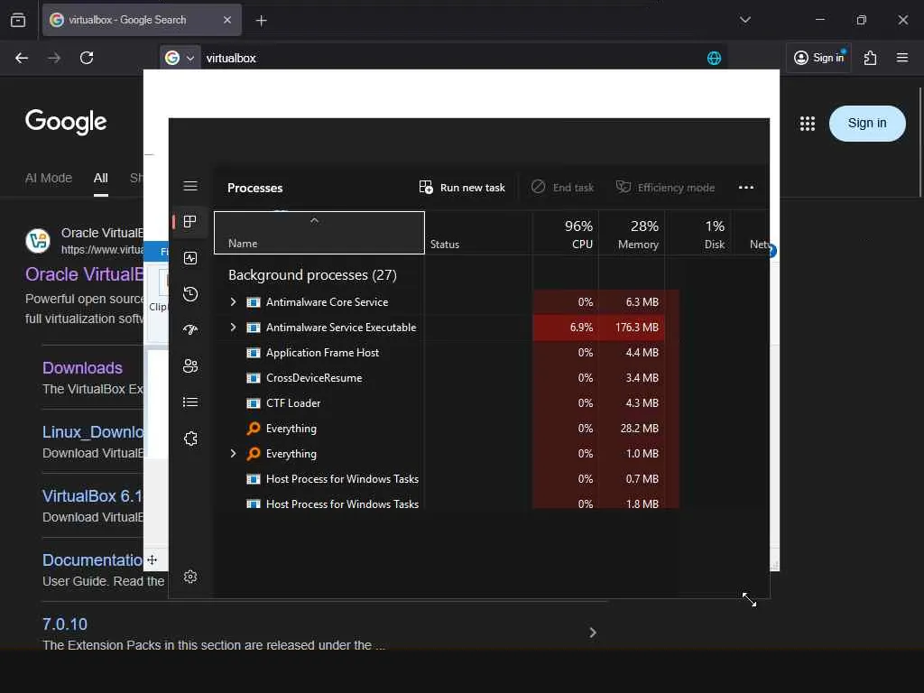This screenshot has width=924, height=693.
Task: Select CTF Loader process
Action: [x=293, y=403]
